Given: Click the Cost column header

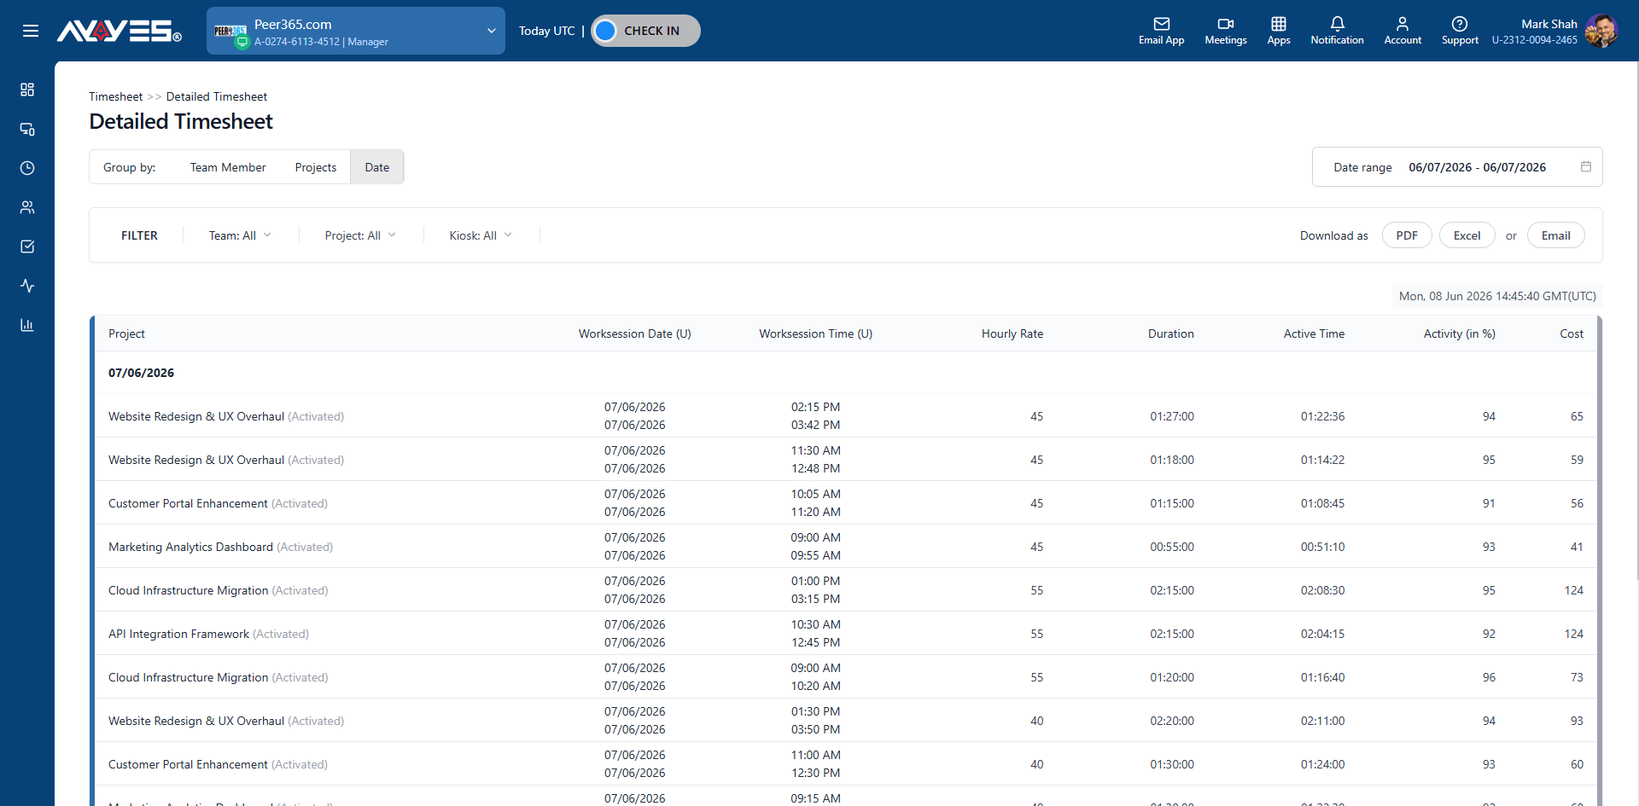Looking at the screenshot, I should coord(1572,333).
